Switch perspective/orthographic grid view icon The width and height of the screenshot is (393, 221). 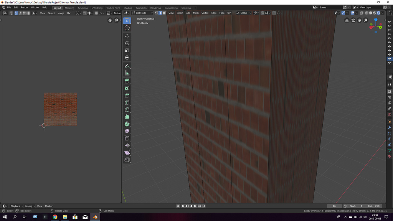347,20
